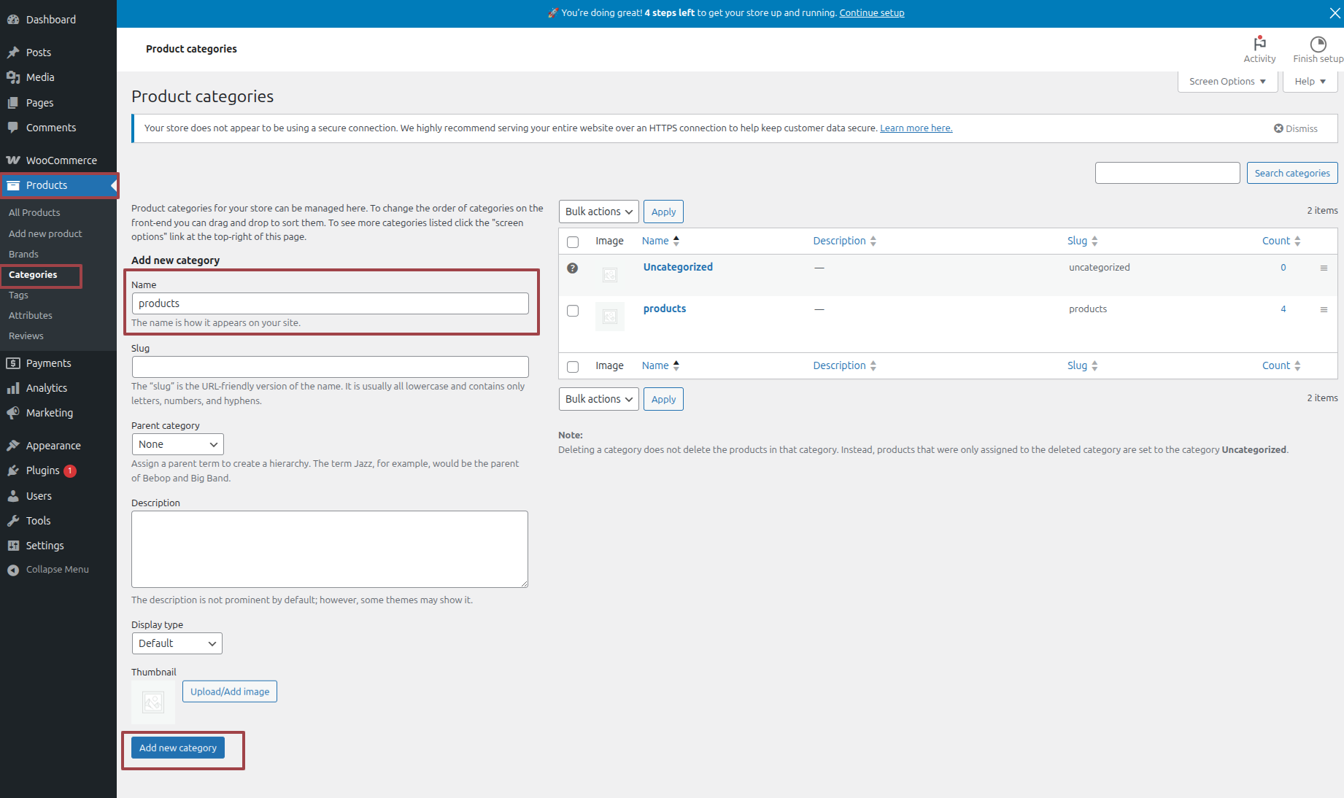Click the products category thumbnail image

[x=610, y=317]
